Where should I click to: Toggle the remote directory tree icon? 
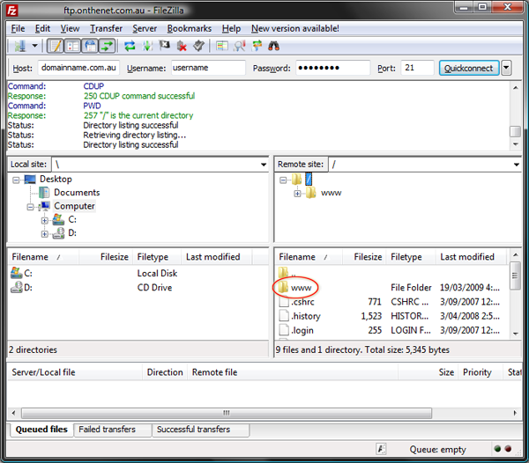[x=90, y=46]
